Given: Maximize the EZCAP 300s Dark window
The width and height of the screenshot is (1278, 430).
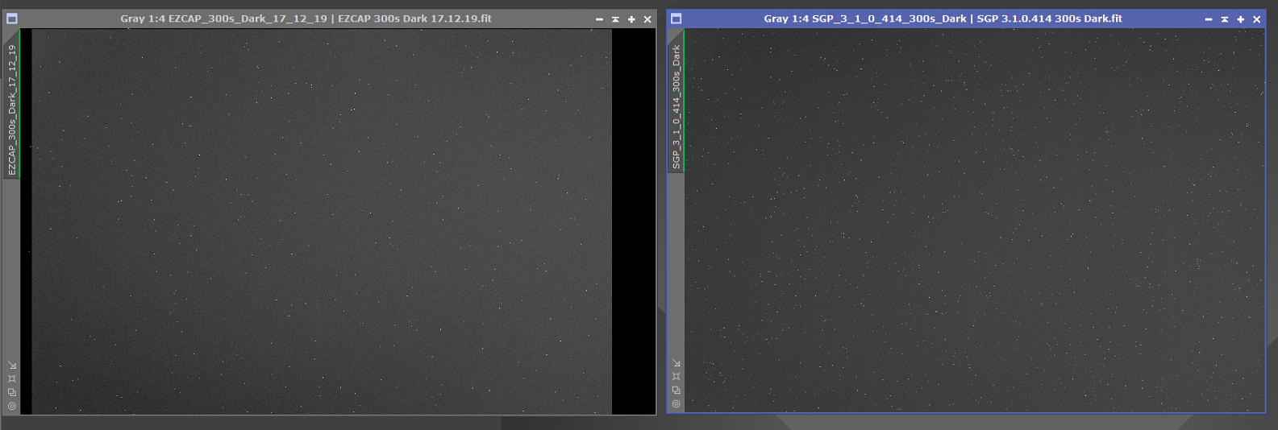Looking at the screenshot, I should [631, 19].
